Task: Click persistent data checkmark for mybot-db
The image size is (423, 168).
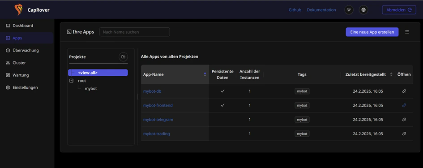Action: pyautogui.click(x=222, y=91)
